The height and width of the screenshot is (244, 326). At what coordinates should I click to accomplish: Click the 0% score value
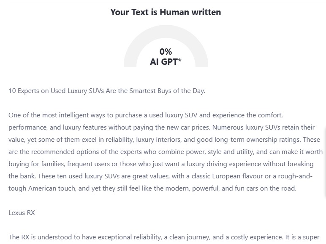click(166, 52)
